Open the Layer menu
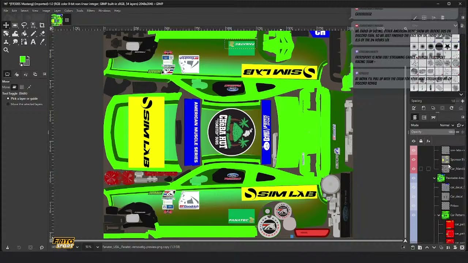This screenshot has height=263, width=468. coord(57,11)
